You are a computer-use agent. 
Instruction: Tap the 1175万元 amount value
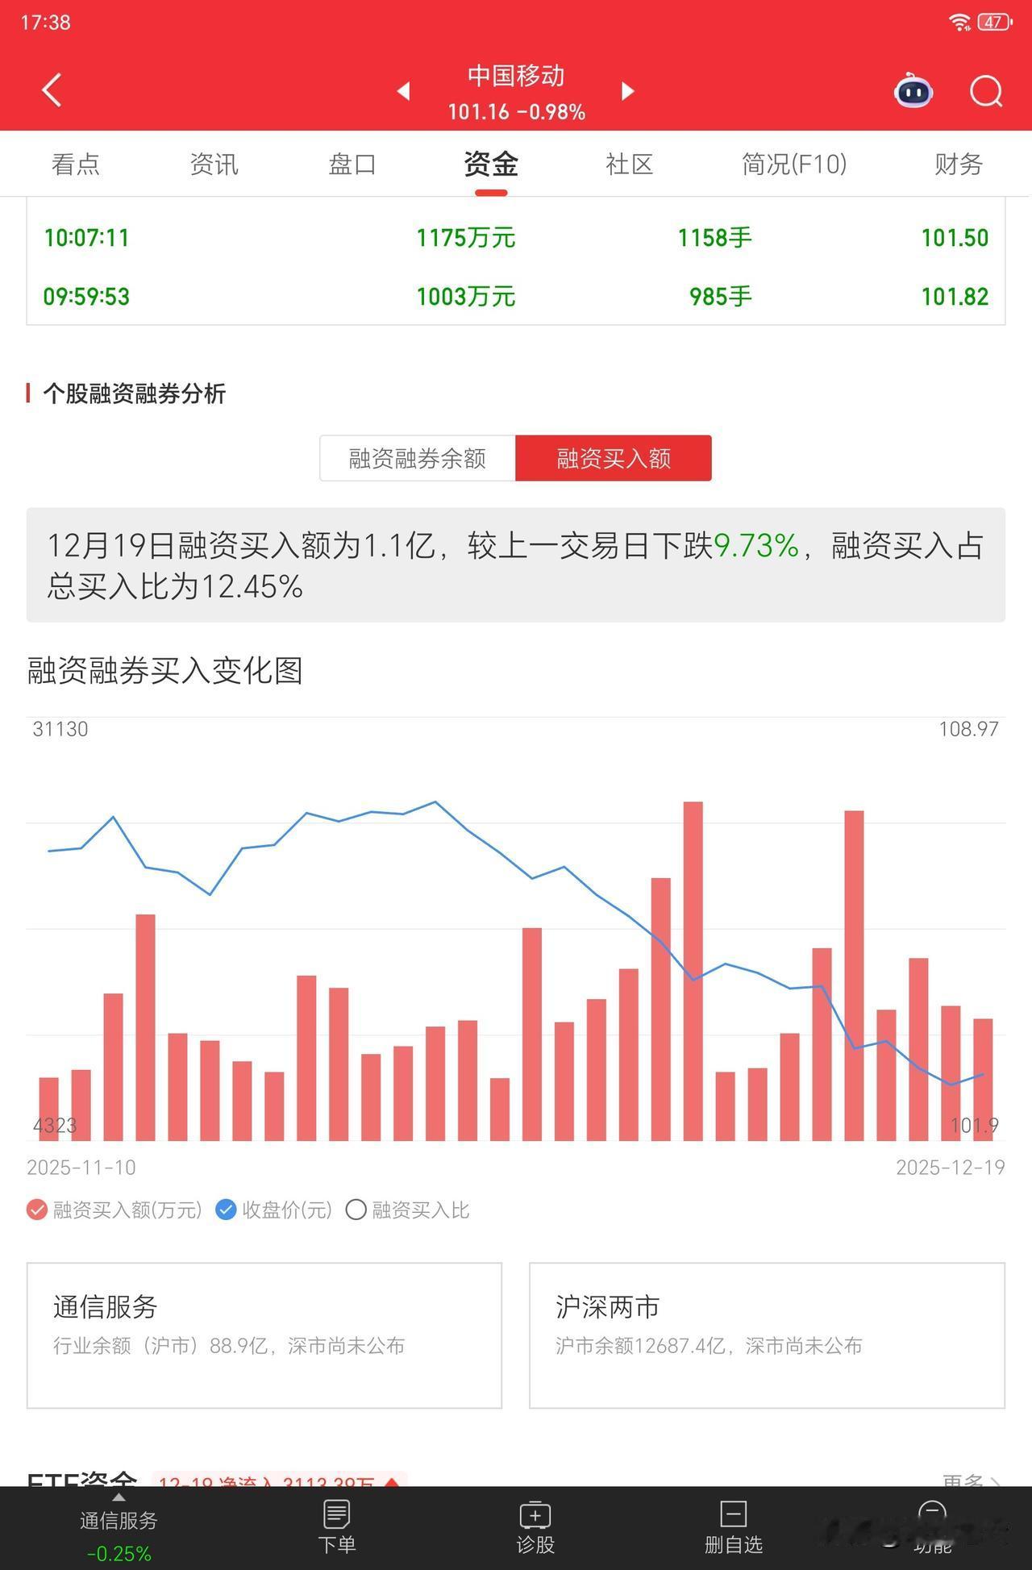coord(465,237)
